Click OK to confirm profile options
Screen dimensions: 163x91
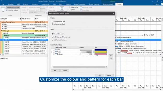click(100, 75)
